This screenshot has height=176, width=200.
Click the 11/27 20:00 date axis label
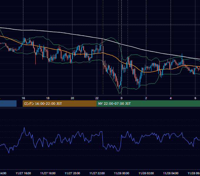click(x=72, y=173)
